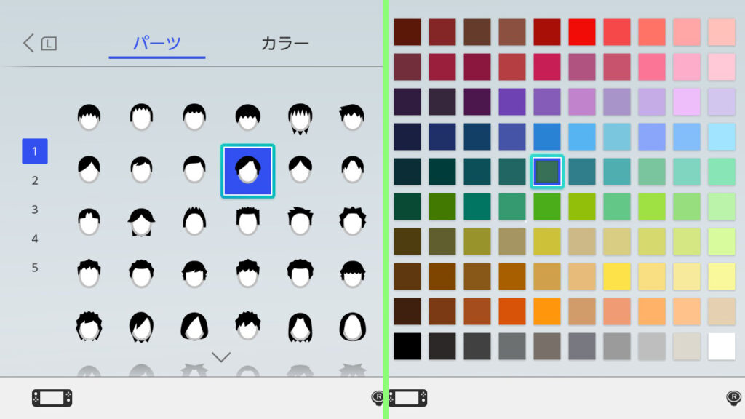Click the R stick icon in the color panel corner
This screenshot has height=419, width=745.
pos(733,398)
